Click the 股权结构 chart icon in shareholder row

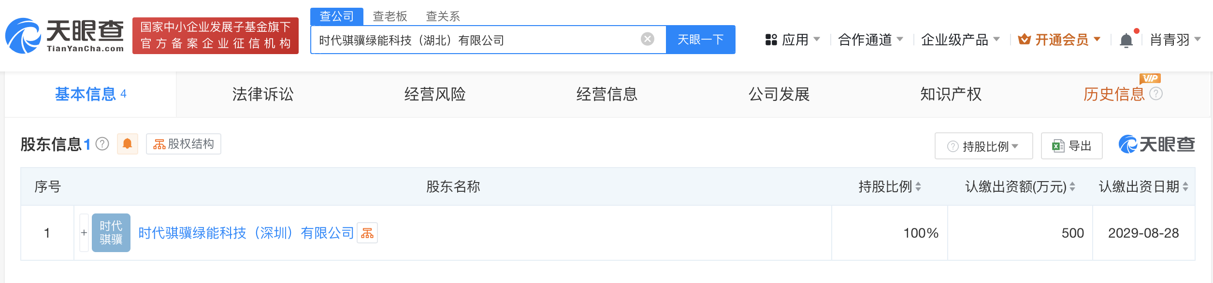point(368,232)
